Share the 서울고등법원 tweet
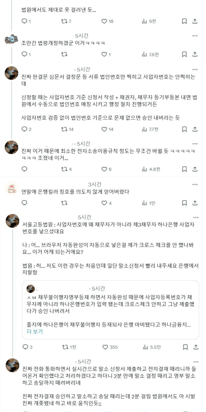Screen dimensions: 206x412 click(195, 347)
